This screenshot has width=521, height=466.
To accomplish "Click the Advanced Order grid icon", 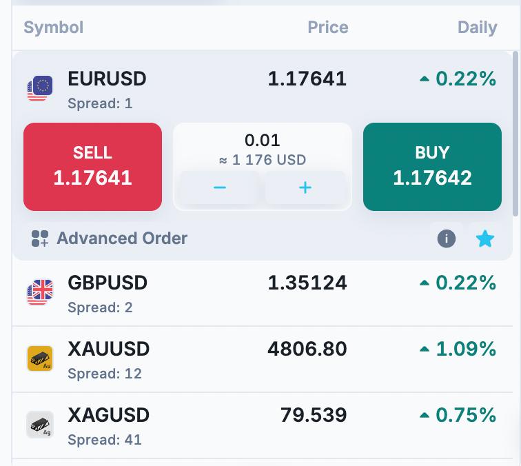I will 40,239.
